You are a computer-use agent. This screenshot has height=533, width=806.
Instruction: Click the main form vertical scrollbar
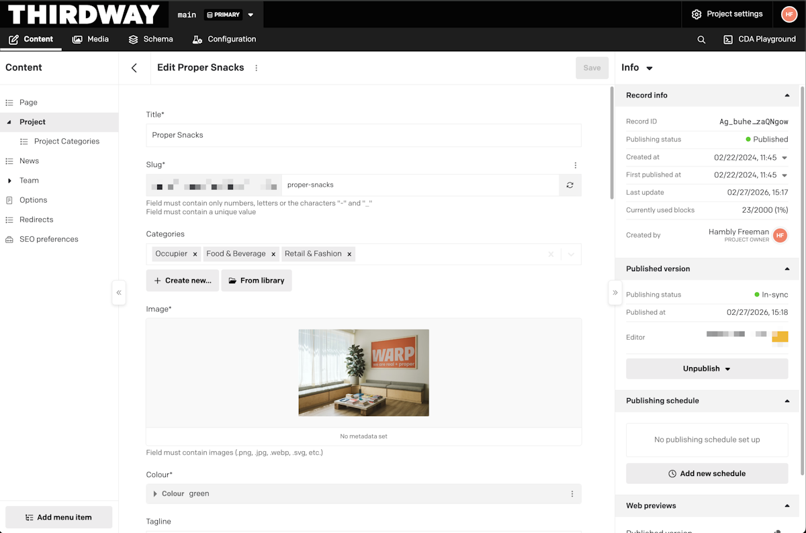click(x=611, y=142)
